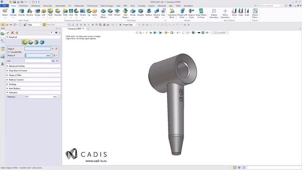Open the Point Cloud tab
Image resolution: width=302 pixels, height=170 pixels.
(92, 6)
